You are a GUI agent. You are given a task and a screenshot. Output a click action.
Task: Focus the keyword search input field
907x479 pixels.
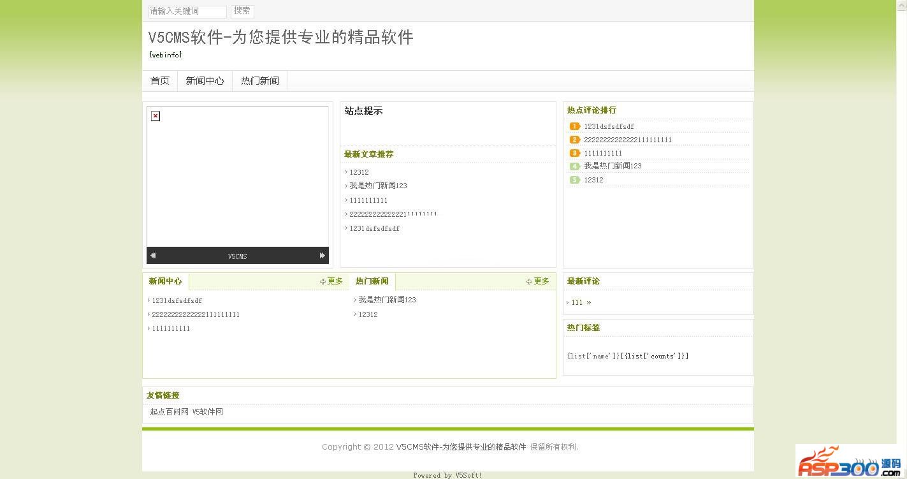point(187,11)
